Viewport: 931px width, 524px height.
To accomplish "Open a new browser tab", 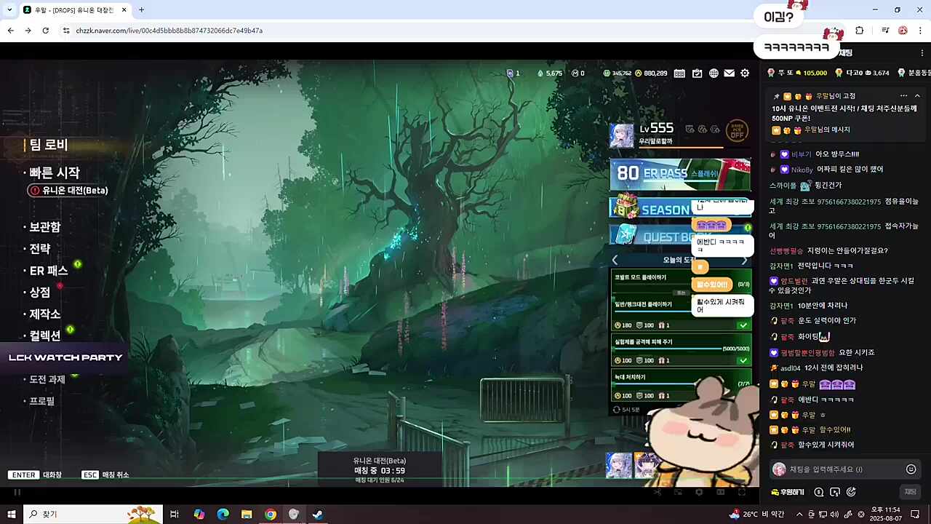I will coord(141,9).
